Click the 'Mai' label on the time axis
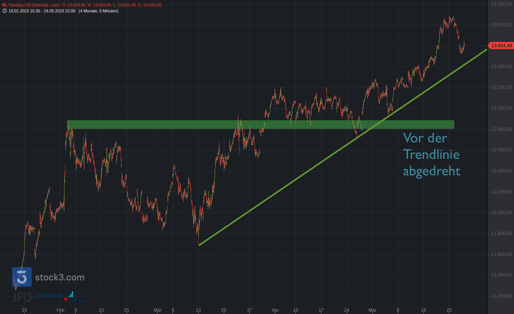 [372, 310]
